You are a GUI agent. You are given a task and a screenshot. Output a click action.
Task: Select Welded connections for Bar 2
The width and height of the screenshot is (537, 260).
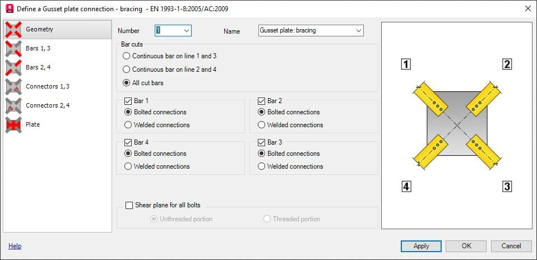[261, 125]
